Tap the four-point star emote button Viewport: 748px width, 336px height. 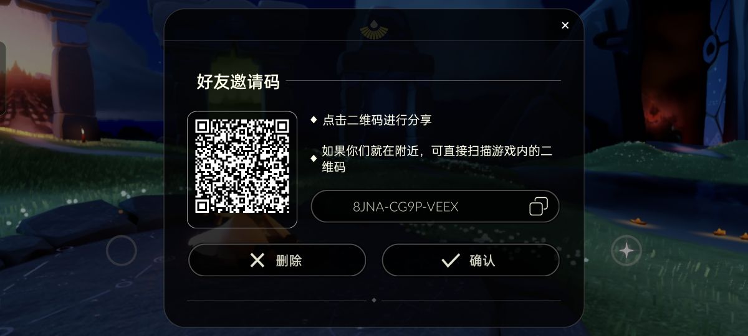pyautogui.click(x=626, y=251)
